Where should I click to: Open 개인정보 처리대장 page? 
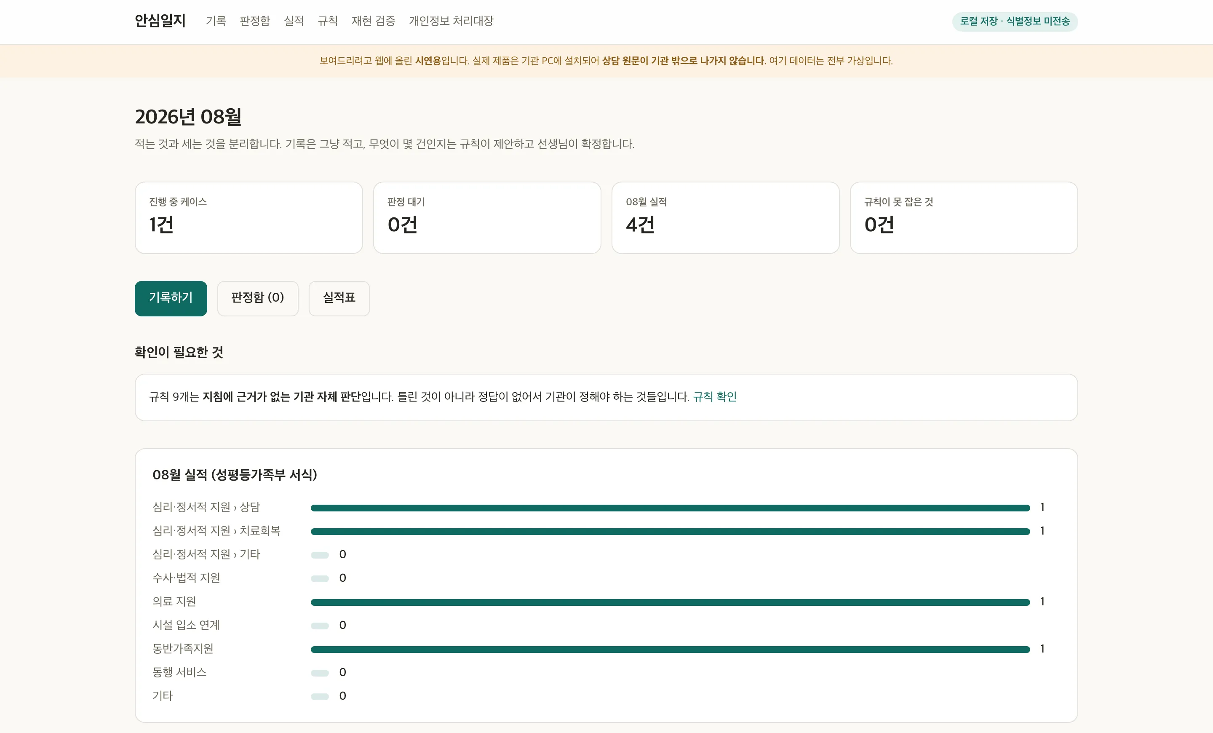(x=451, y=21)
